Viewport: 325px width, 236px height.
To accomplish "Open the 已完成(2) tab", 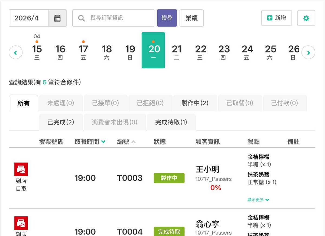I will (61, 122).
